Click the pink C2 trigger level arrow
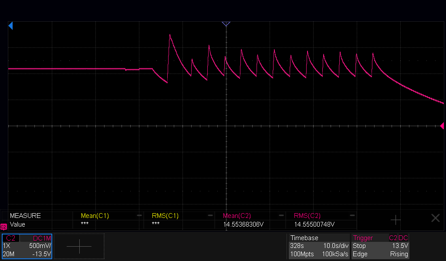The image size is (446, 261). [442, 126]
